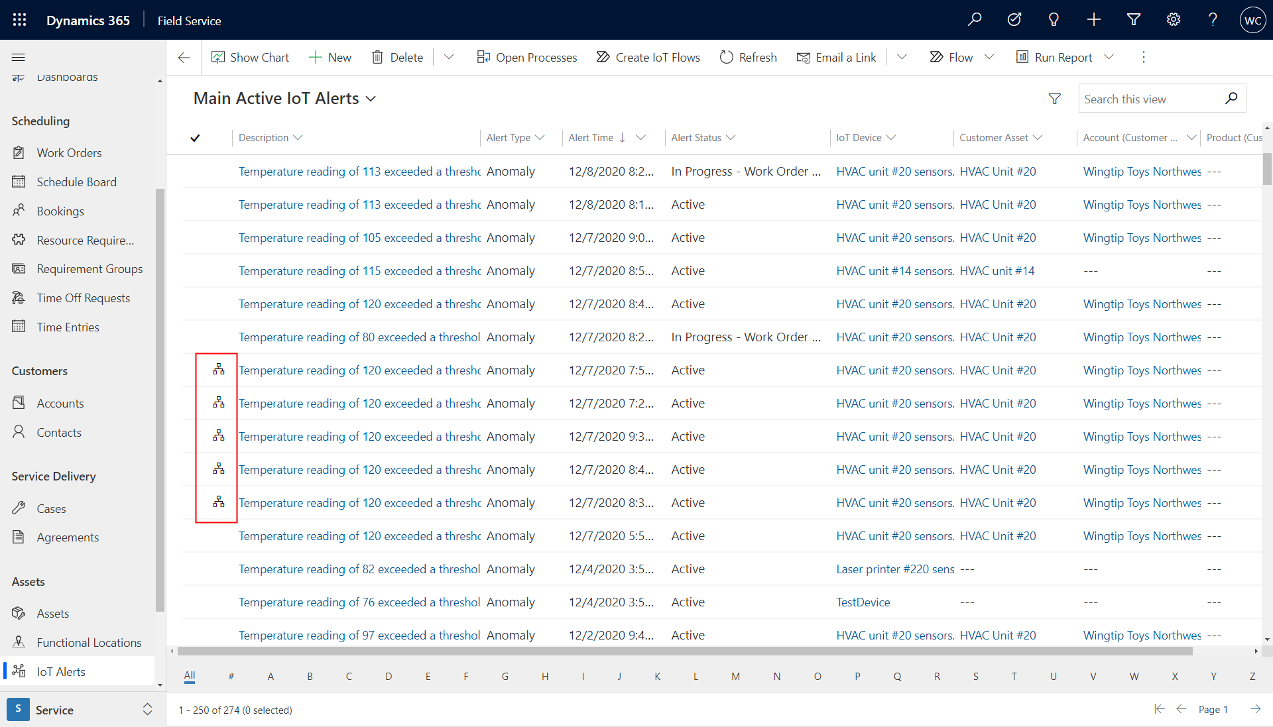
Task: Click the Show Chart icon
Action: [x=217, y=57]
